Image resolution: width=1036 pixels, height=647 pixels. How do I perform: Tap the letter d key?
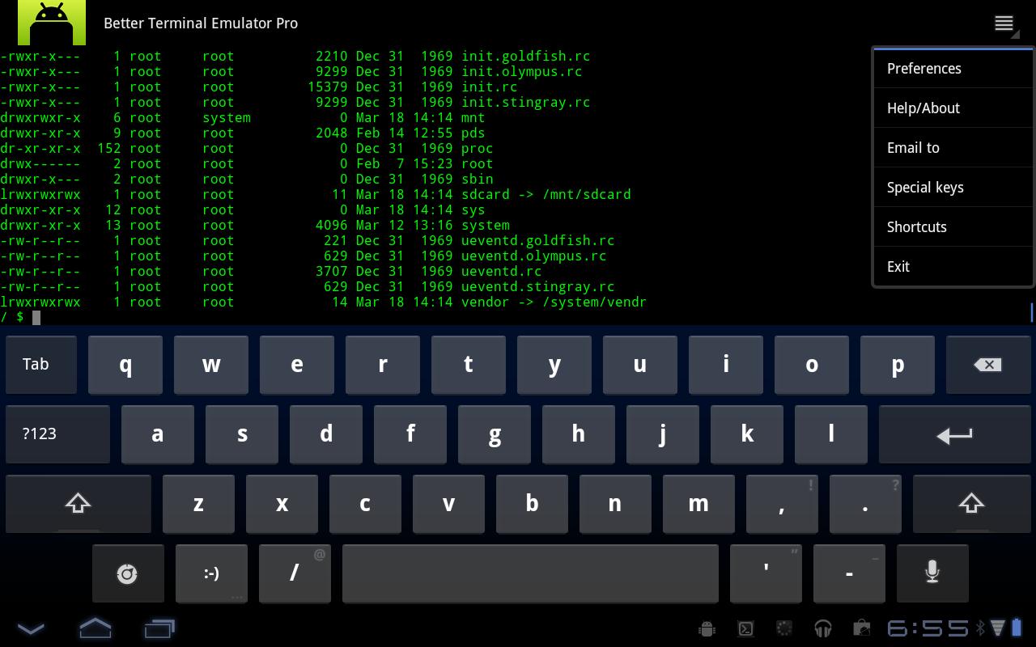point(326,434)
